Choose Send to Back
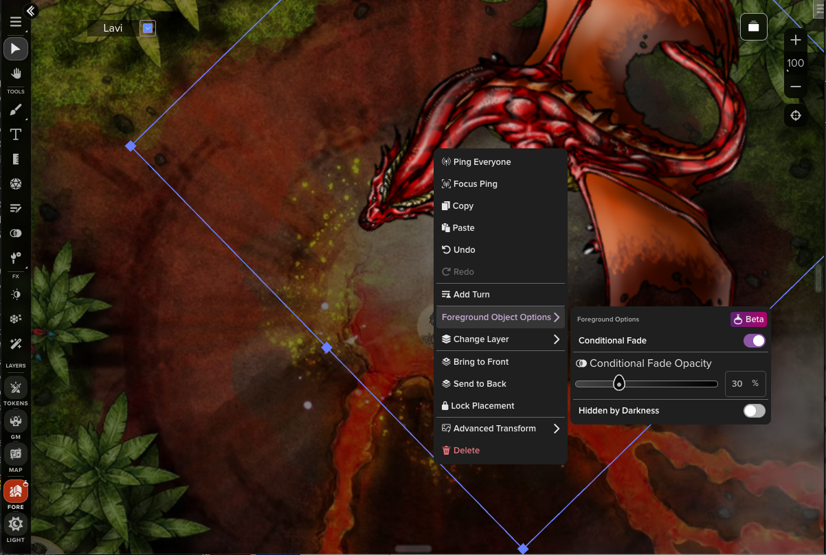826x555 pixels. (x=500, y=384)
